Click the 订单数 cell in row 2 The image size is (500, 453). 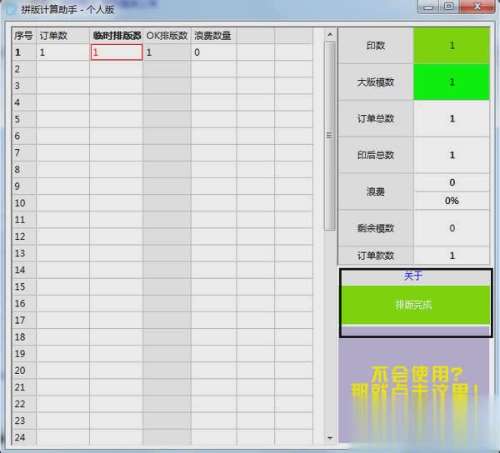(x=62, y=69)
